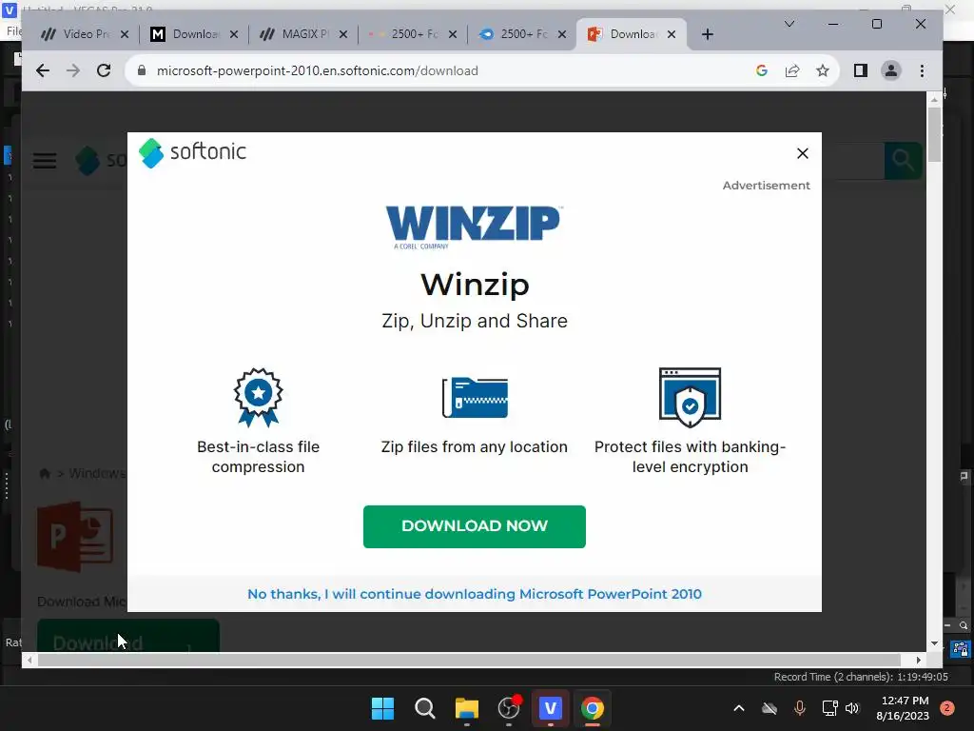Click the PowerPoint app icon on page

tap(75, 536)
